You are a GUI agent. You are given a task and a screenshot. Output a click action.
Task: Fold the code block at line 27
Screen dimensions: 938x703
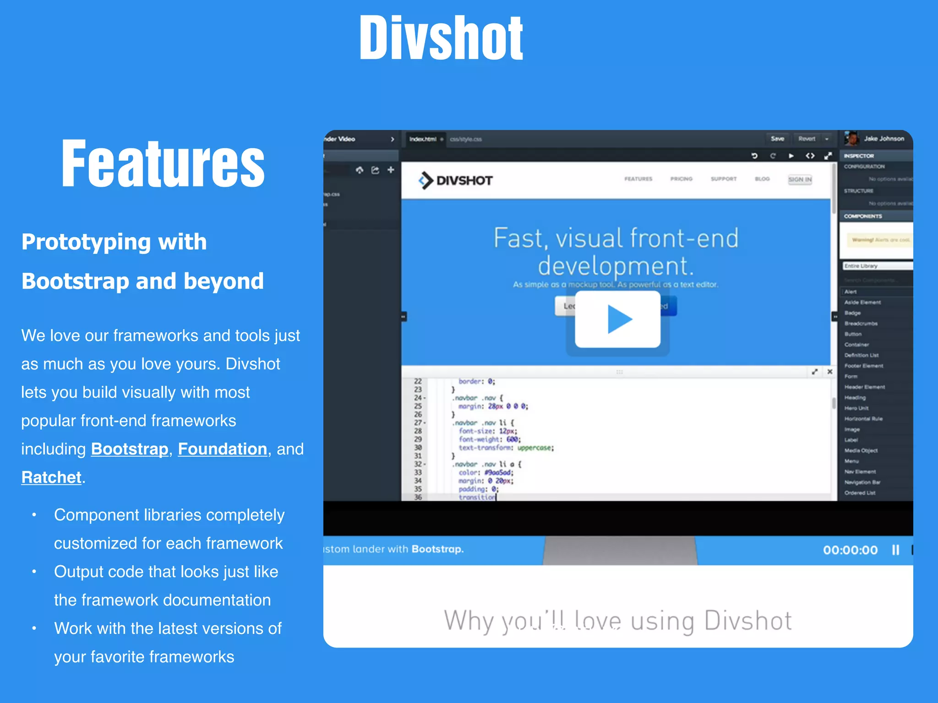tap(425, 423)
